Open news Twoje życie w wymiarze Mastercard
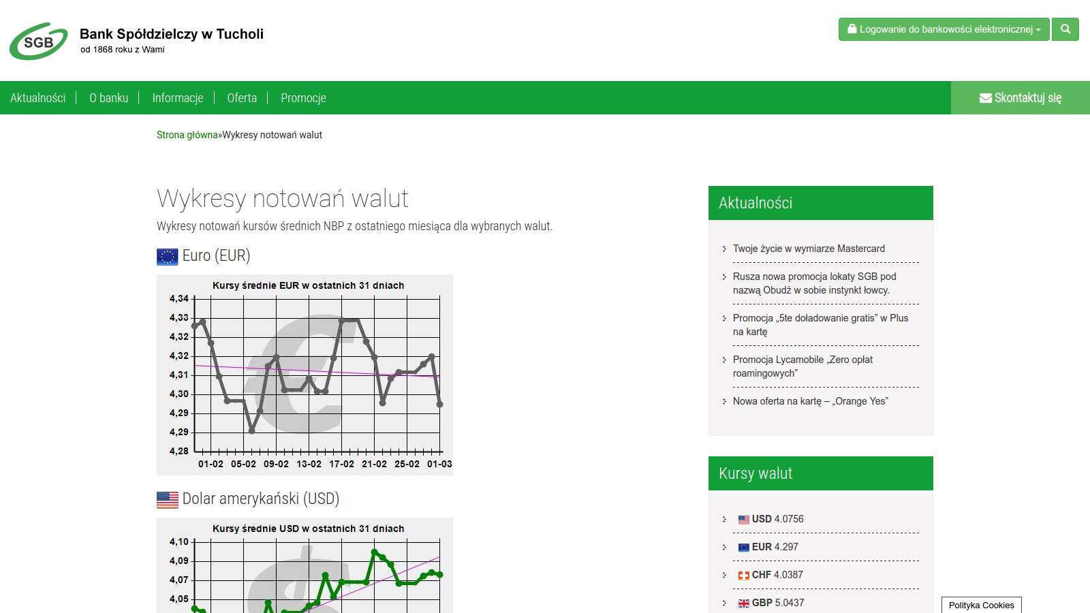 coord(809,249)
